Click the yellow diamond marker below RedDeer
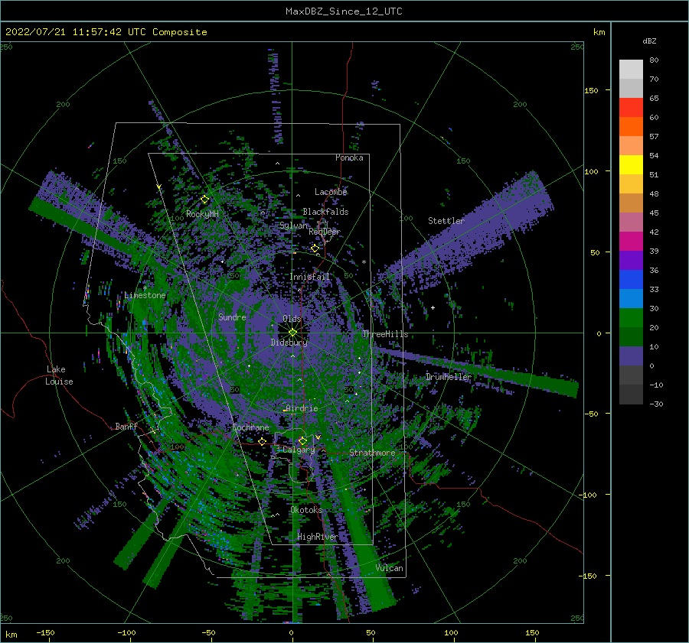This screenshot has height=643, width=689. point(315,248)
